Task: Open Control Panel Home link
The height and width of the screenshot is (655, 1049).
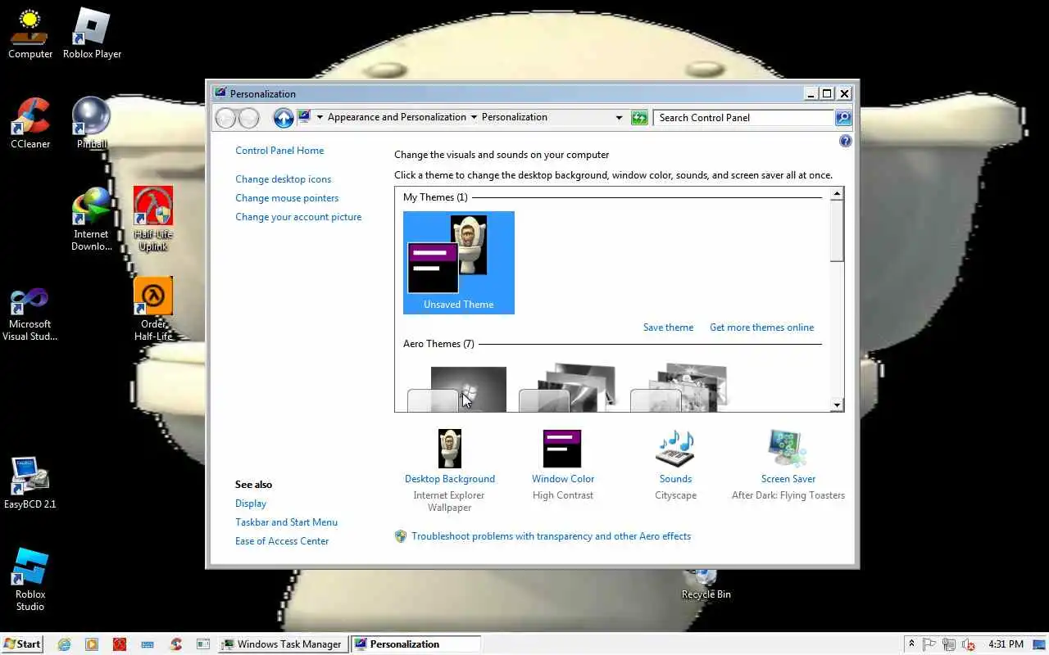Action: coord(279,151)
